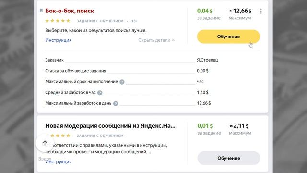This screenshot has height=173, width=307.
Task: Click the bookmark icon beside Бок-о-бок, поиск
Action: click(x=41, y=11)
